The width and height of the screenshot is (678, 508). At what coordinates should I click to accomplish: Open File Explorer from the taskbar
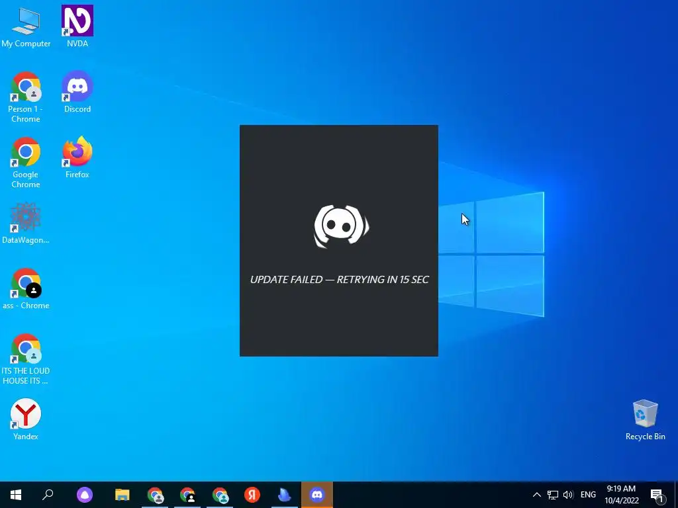pyautogui.click(x=122, y=495)
